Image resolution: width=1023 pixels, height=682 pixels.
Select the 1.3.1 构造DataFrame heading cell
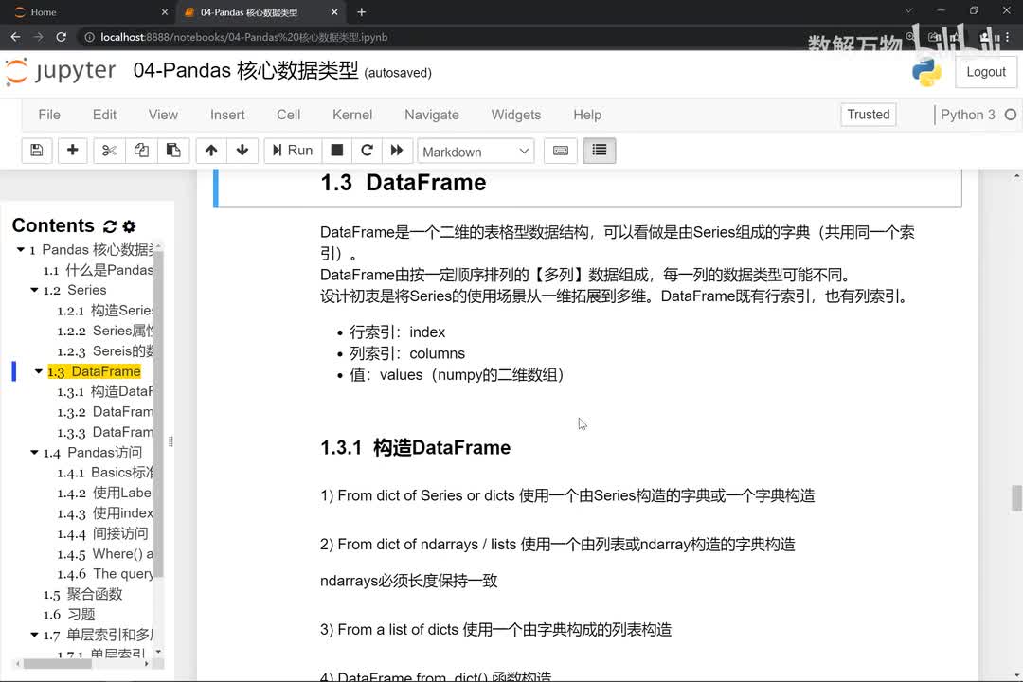[415, 448]
